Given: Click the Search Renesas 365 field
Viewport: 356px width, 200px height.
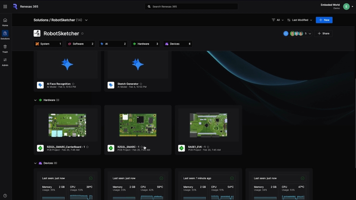Looking at the screenshot, I should pos(191,7).
